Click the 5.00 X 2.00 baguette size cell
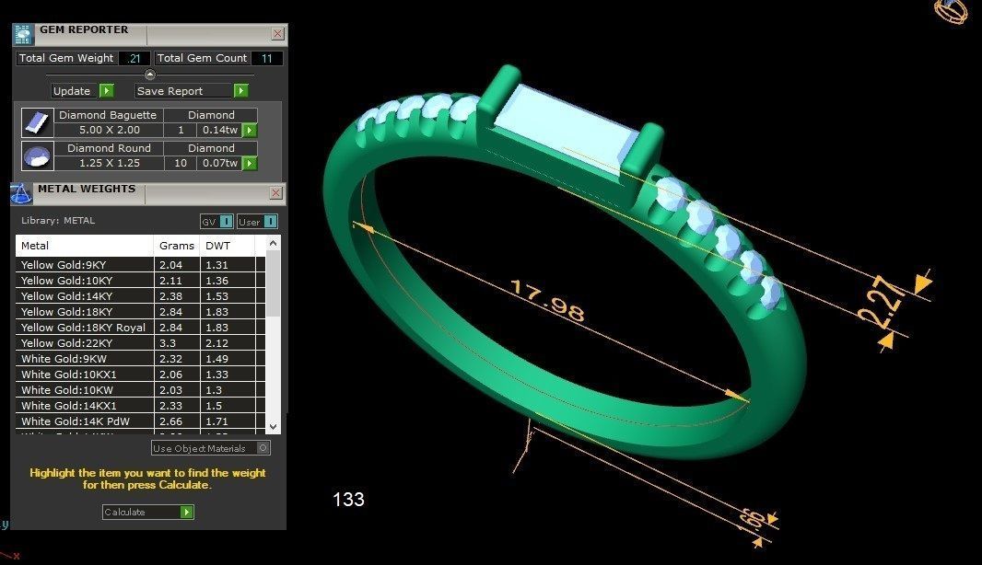 pyautogui.click(x=109, y=130)
